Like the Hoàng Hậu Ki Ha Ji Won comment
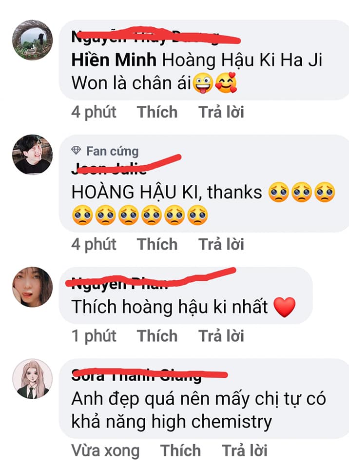Screen dimensions: 349x468 click(x=157, y=112)
